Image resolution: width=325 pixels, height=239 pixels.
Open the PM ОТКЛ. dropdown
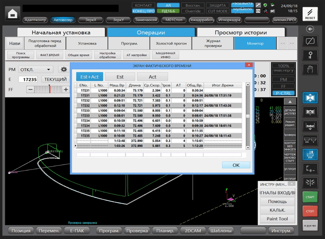click(36, 69)
